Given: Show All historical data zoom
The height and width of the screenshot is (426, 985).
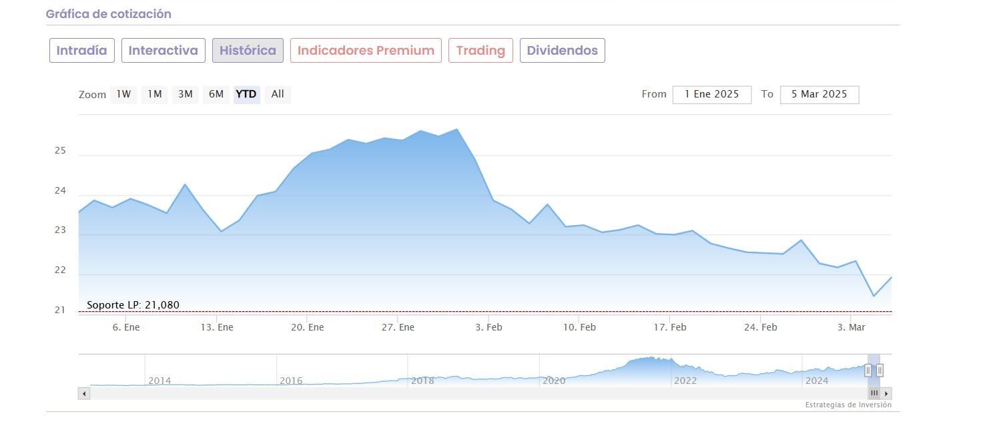Looking at the screenshot, I should tap(278, 94).
